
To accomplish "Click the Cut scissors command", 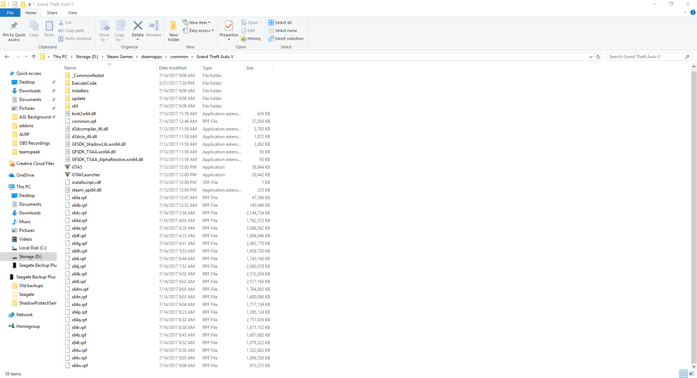I will 65,23.
